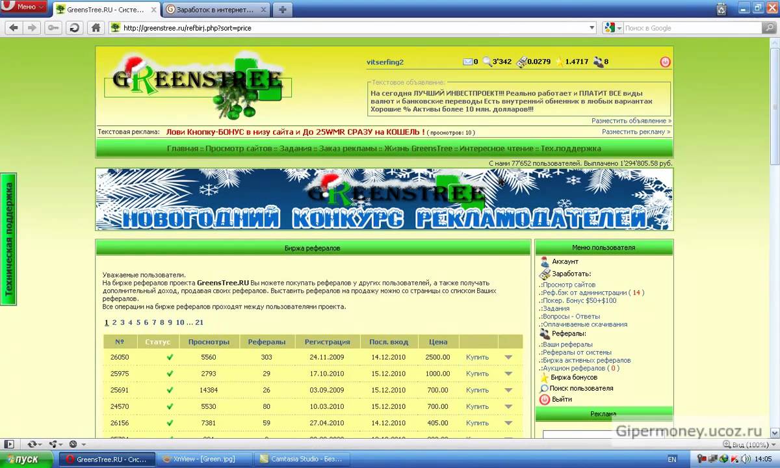Viewport: 780px width, 468px height.
Task: Buy referral 26050 with Купить
Action: [x=477, y=357]
